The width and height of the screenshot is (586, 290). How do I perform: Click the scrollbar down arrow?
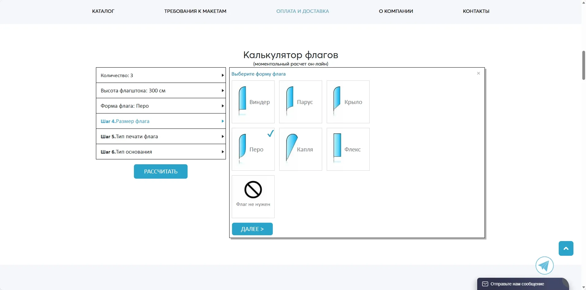(584, 288)
